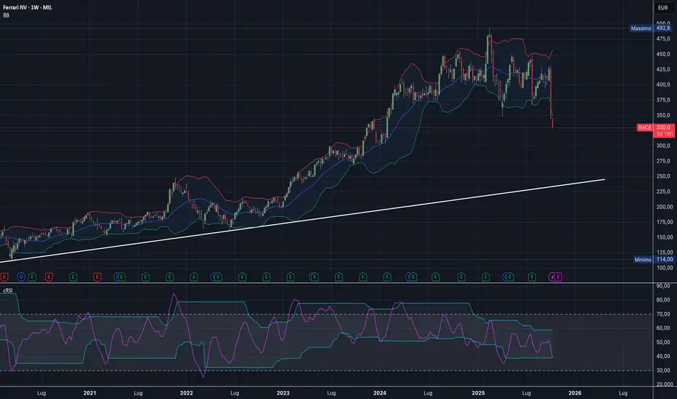This screenshot has height=399, width=677.
Task: Select the BB indicator label
Action: (x=7, y=16)
